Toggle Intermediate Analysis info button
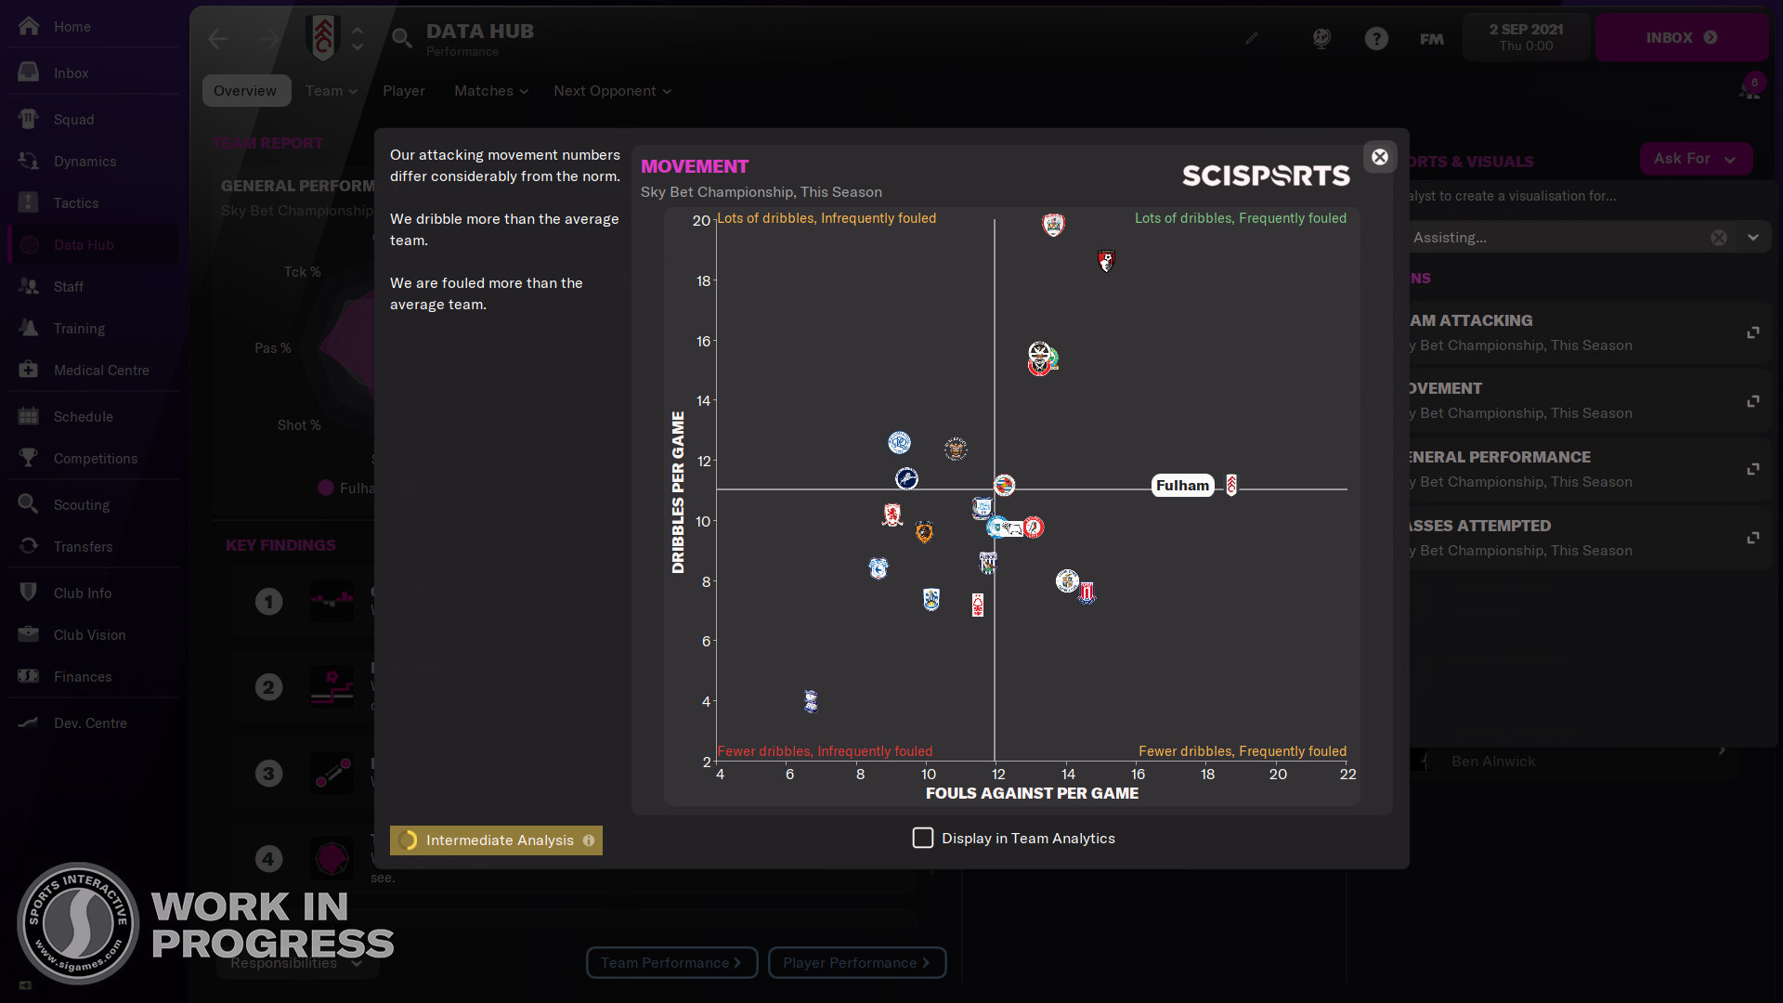The height and width of the screenshot is (1003, 1783). (x=589, y=840)
